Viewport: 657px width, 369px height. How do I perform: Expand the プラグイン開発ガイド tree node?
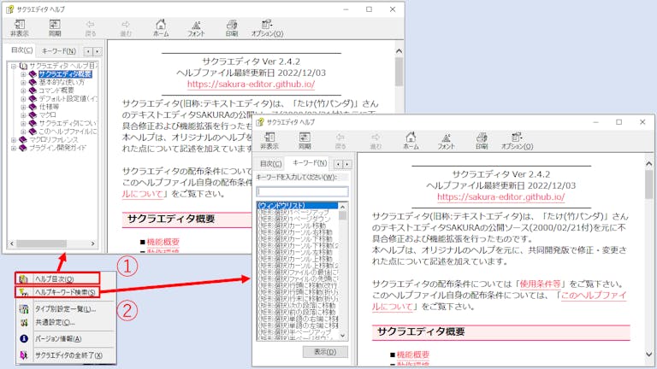coord(14,148)
